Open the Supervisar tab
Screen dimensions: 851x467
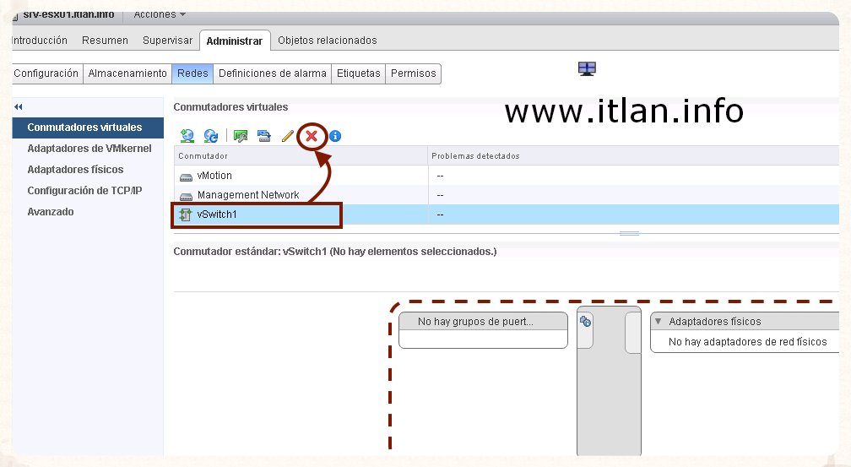tap(167, 41)
